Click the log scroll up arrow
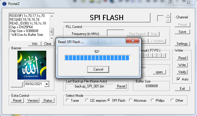The height and width of the screenshot is (116, 197). [52, 16]
